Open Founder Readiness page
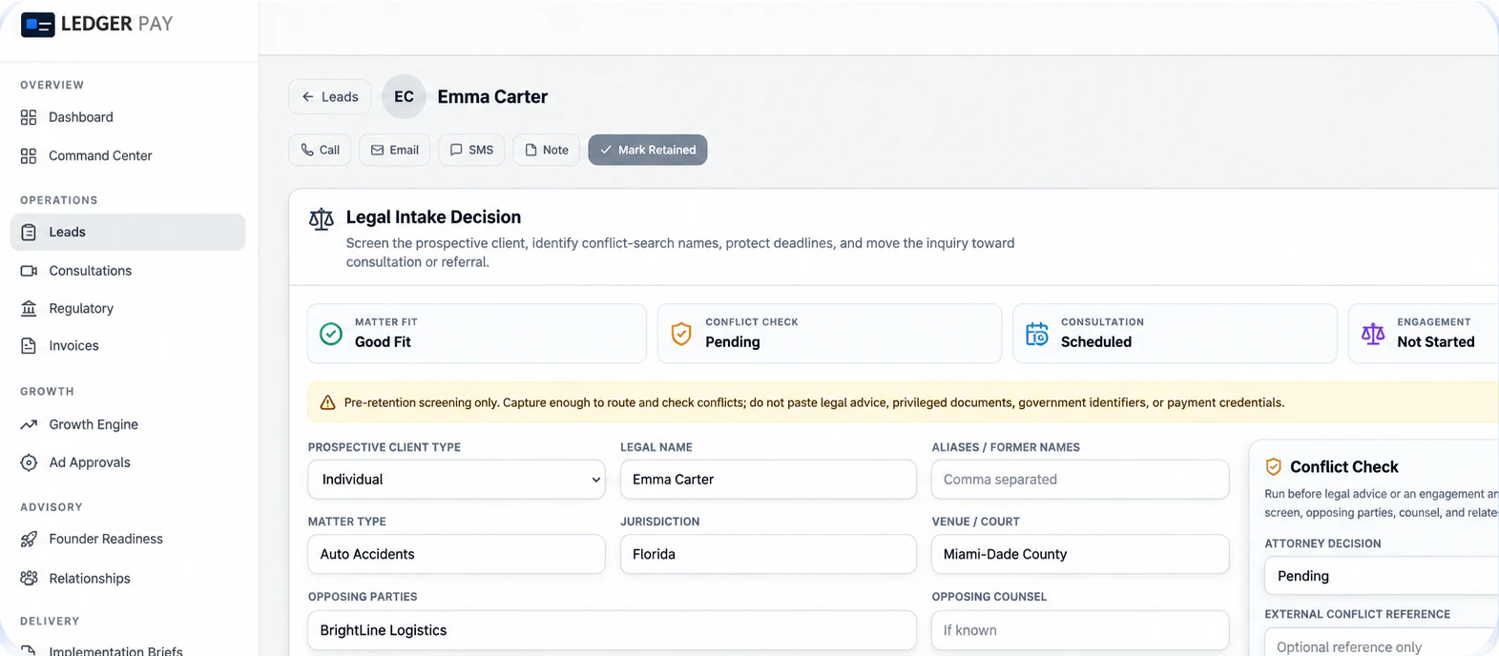Screen dimensions: 1499x656 click(128, 539)
